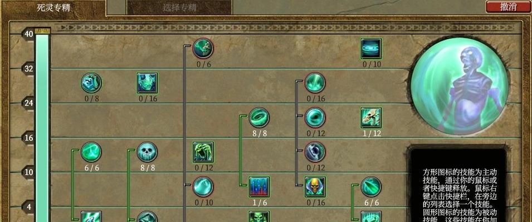Click the red 撤消 button
532x222 pixels.
click(508, 7)
